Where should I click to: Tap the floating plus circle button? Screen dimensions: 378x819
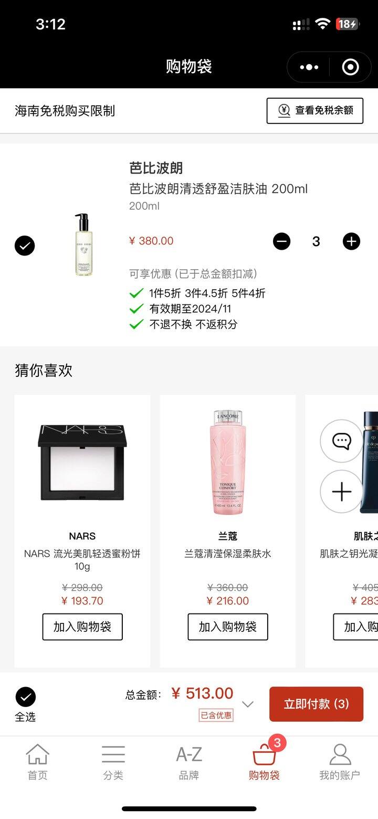(x=342, y=492)
